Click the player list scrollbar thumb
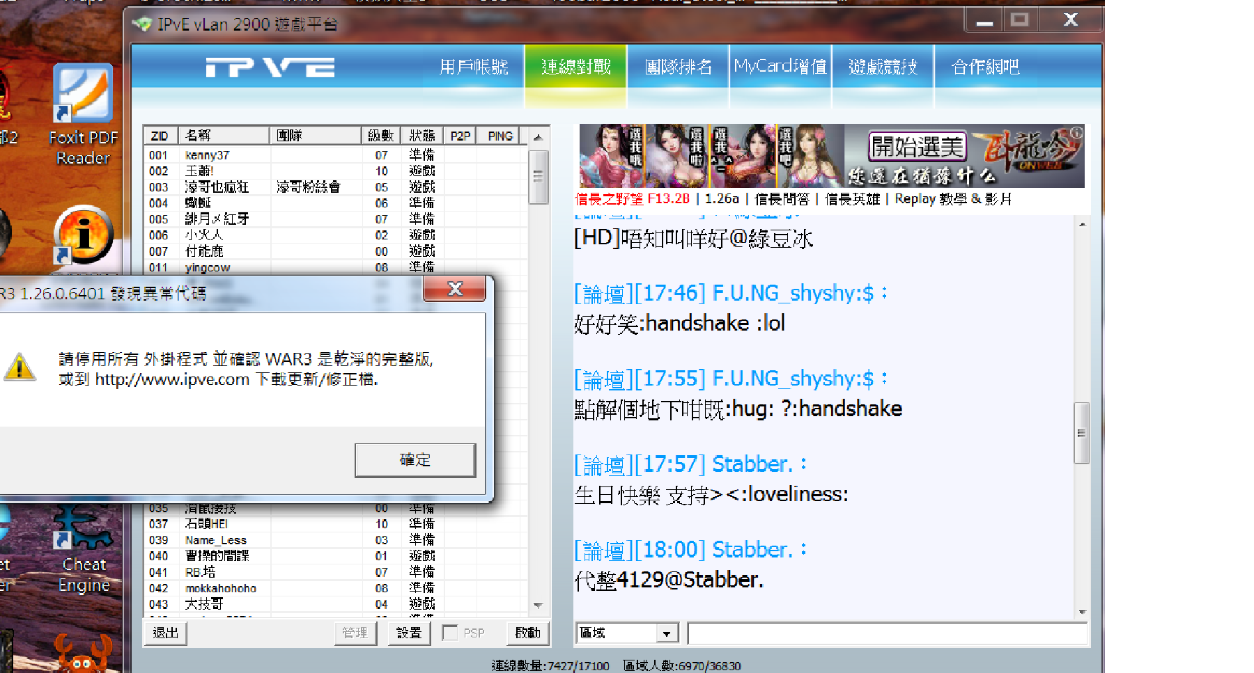The height and width of the screenshot is (673, 1254). (x=538, y=177)
